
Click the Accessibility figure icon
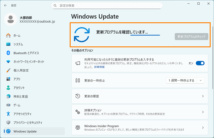pyautogui.click(x=8, y=114)
